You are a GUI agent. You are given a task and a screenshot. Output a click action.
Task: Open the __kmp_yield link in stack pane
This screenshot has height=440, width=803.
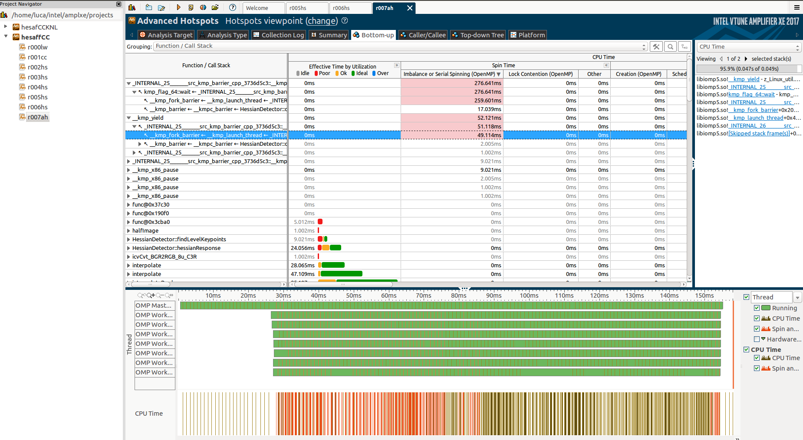(x=744, y=79)
